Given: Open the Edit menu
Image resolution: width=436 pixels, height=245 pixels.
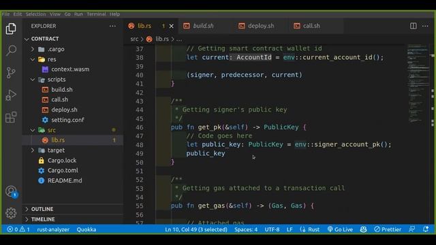Looking at the screenshot, I should click(18, 14).
